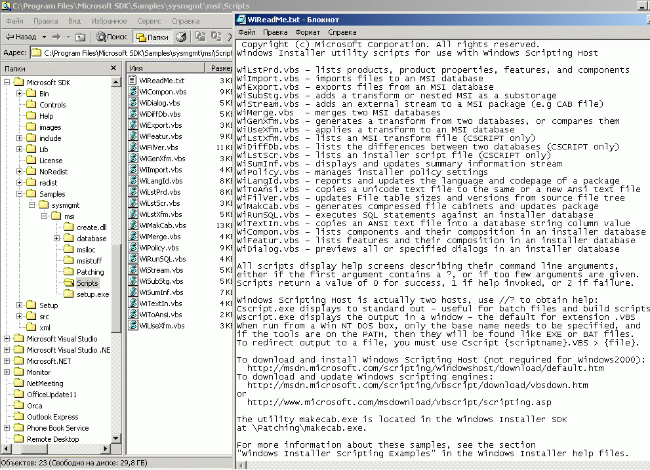Select WiFeatur.vbs script icon
Viewport: 650px width, 470px height.
(132, 136)
